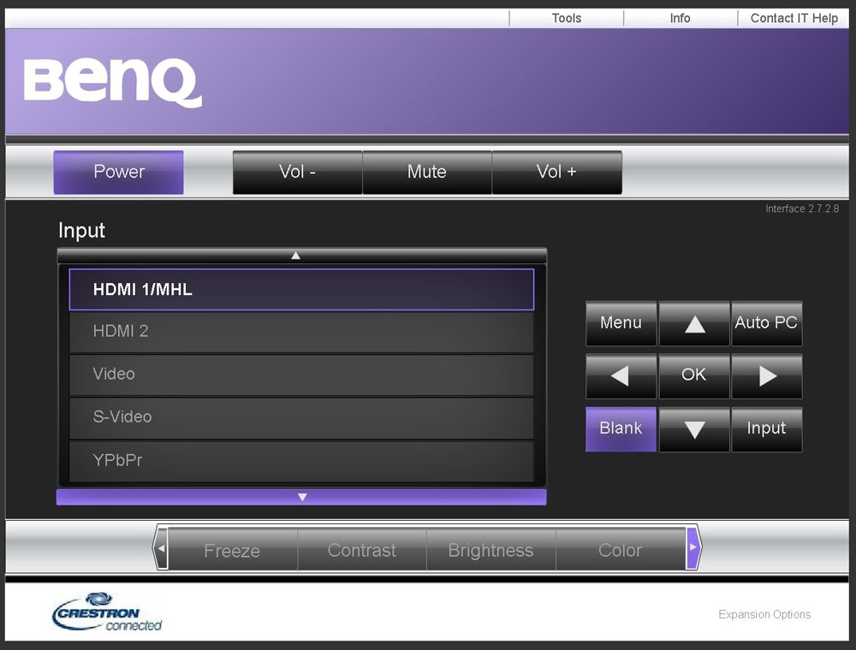Shift bottom toolbar left with small arrow
Viewport: 856px width, 650px height.
point(161,548)
